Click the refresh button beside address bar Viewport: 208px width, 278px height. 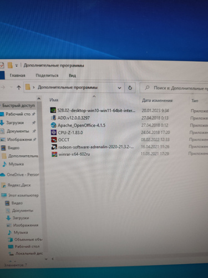130,88
